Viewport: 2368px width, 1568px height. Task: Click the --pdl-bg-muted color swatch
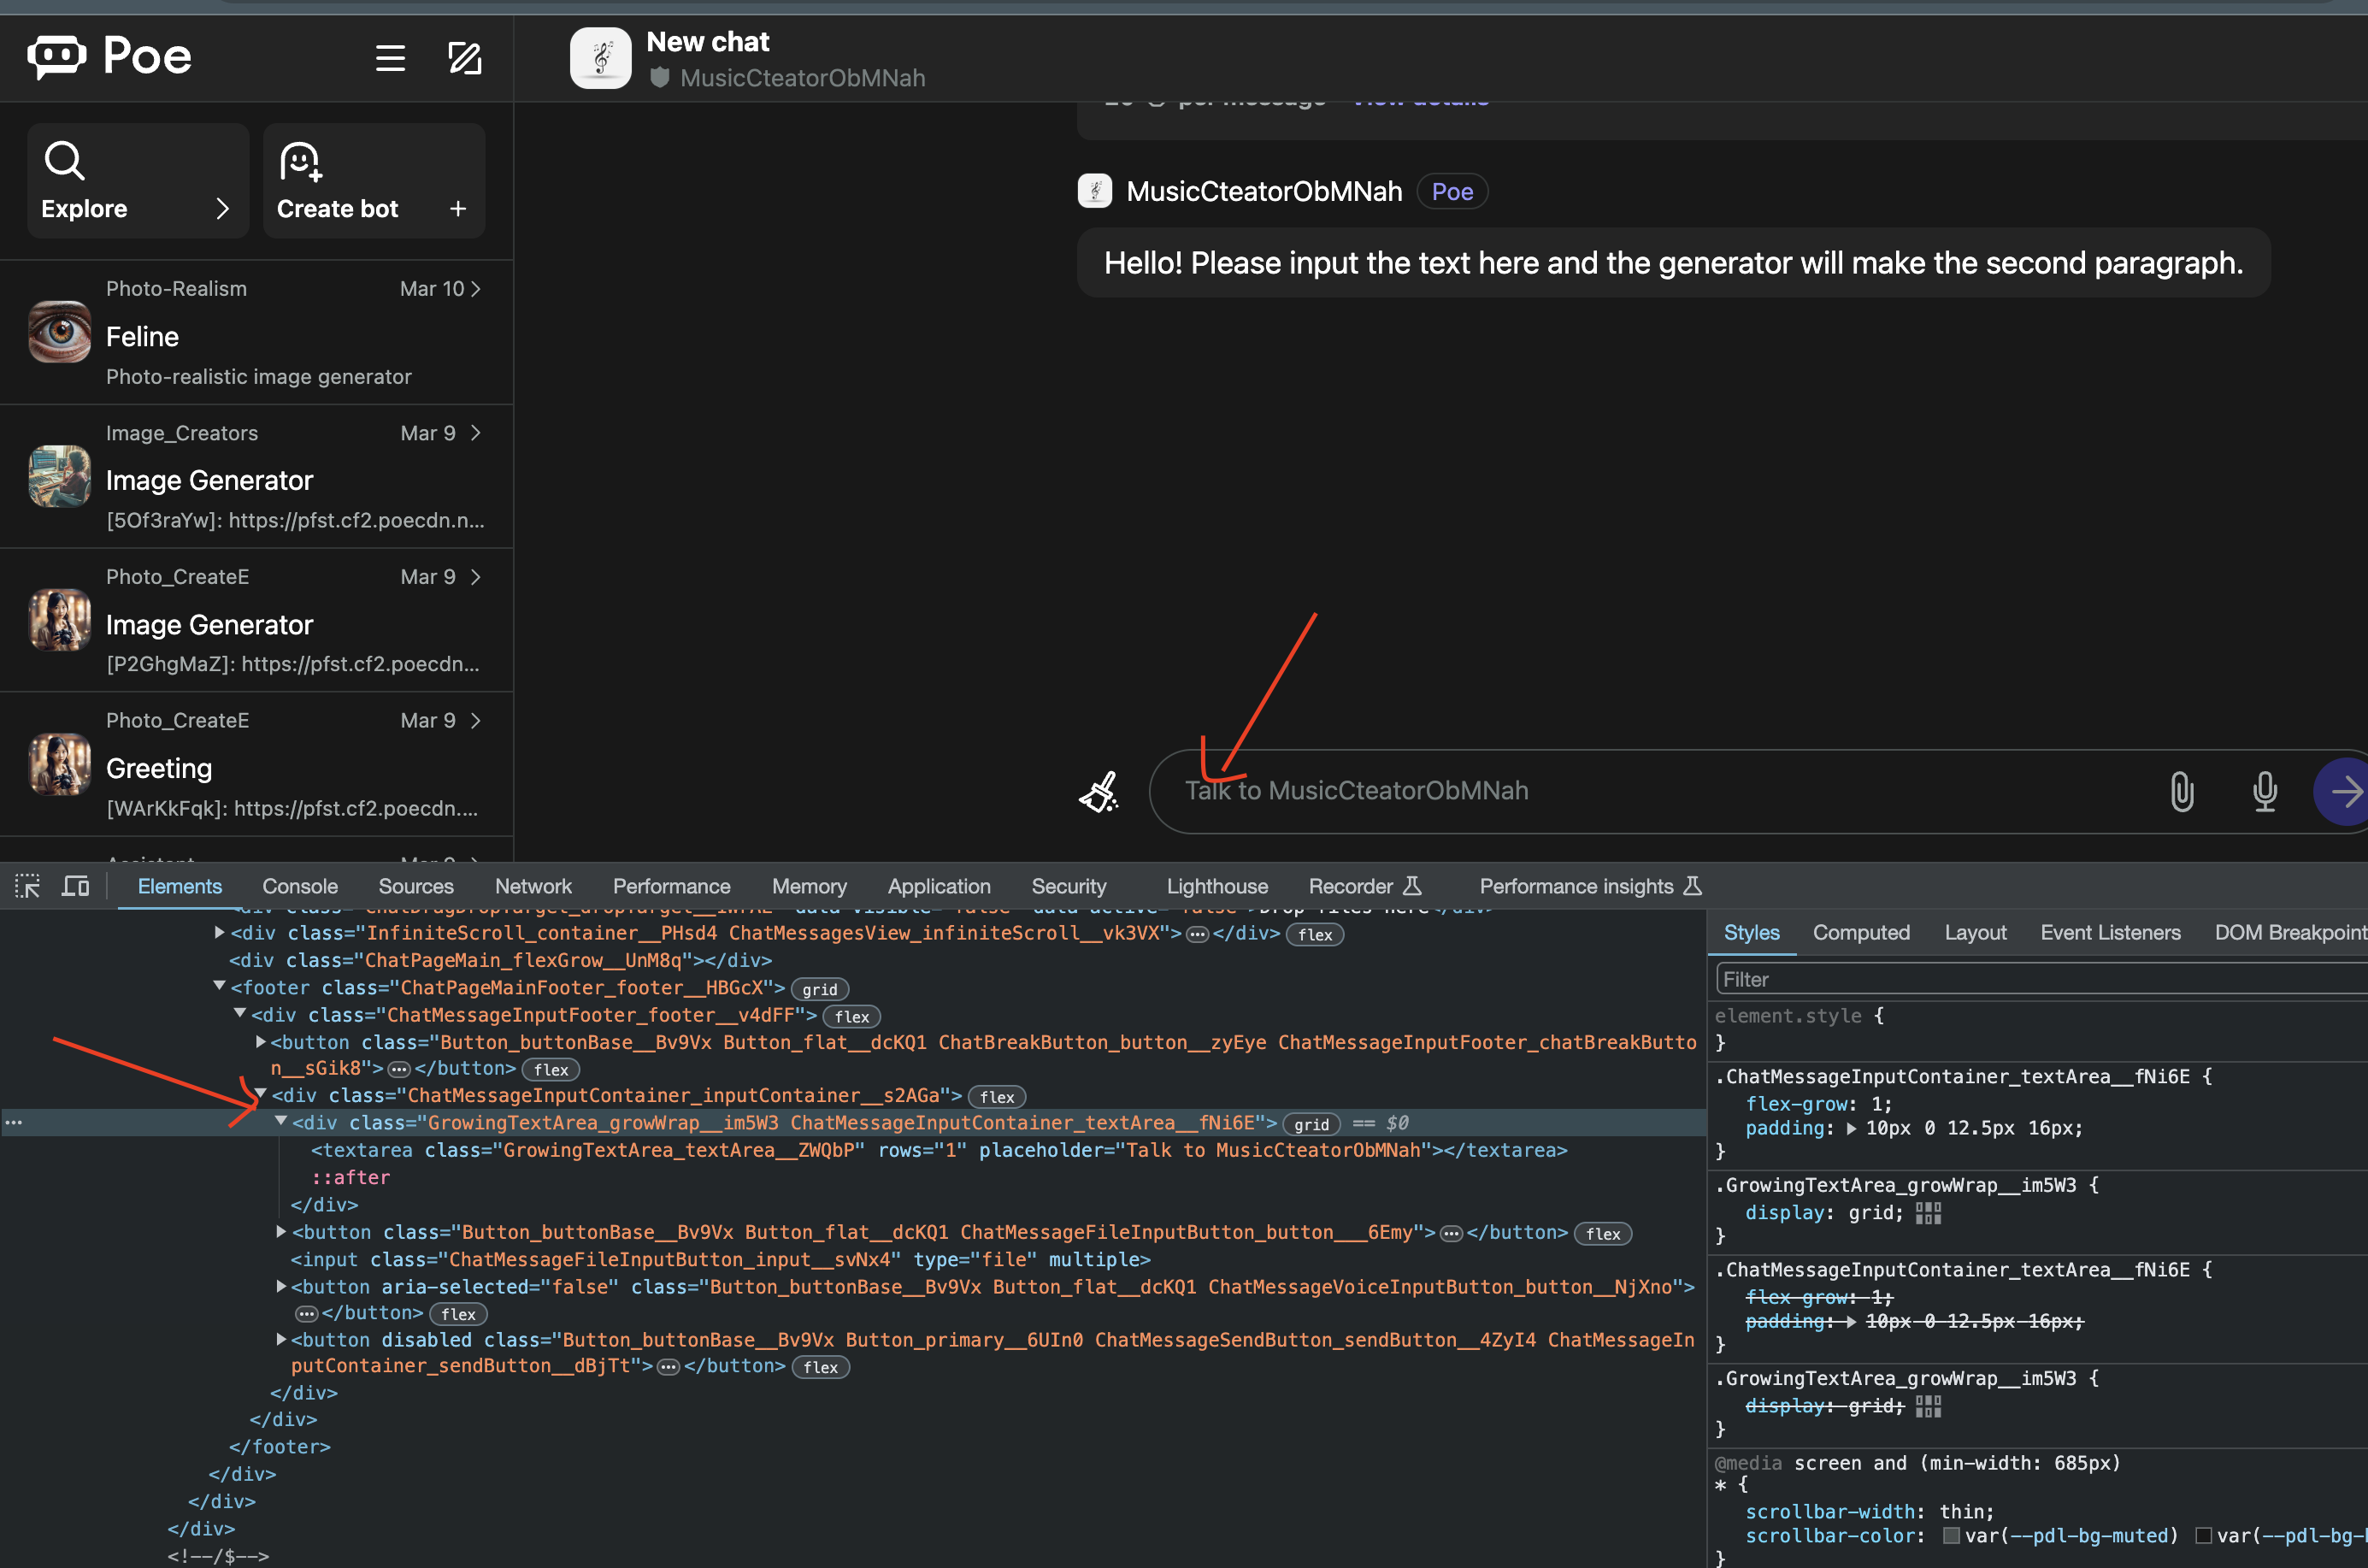coord(1950,1535)
